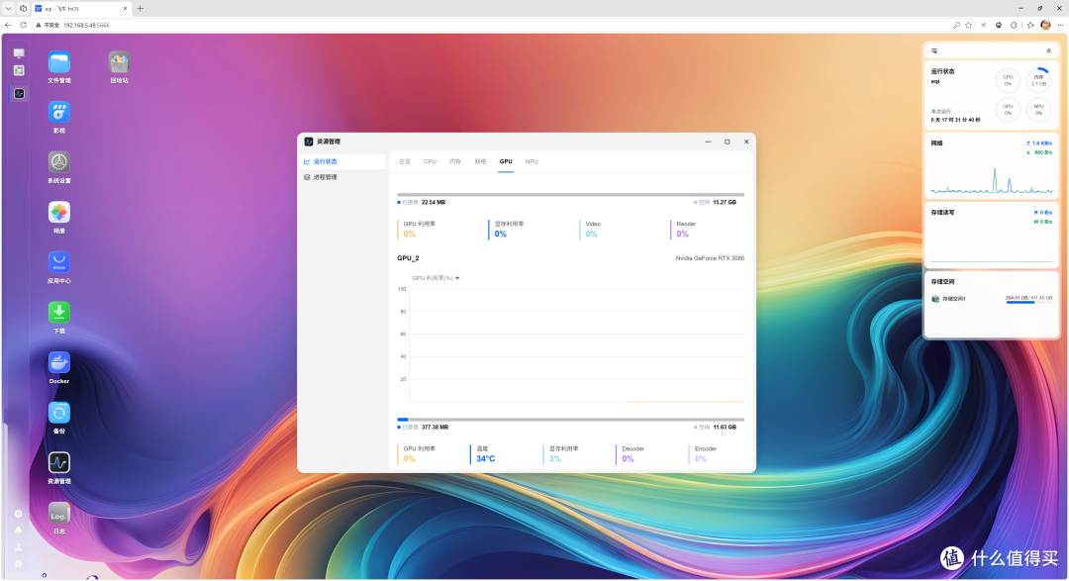Open a new browser tab with plus button
This screenshot has width=1069, height=581.
(x=140, y=8)
